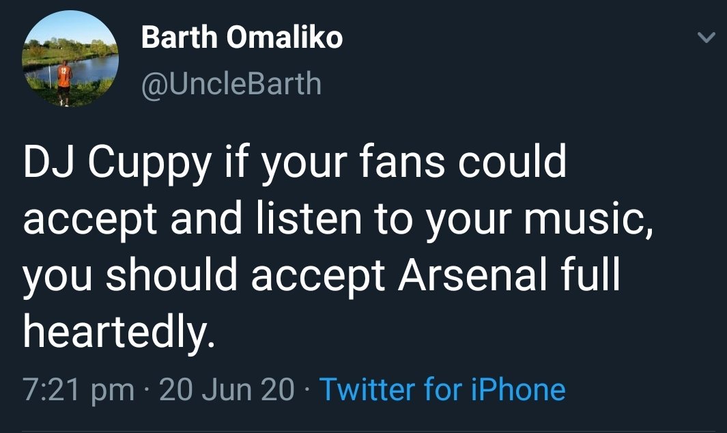Visit the @UncleBarth handle
Image resolution: width=727 pixels, height=433 pixels.
(231, 83)
